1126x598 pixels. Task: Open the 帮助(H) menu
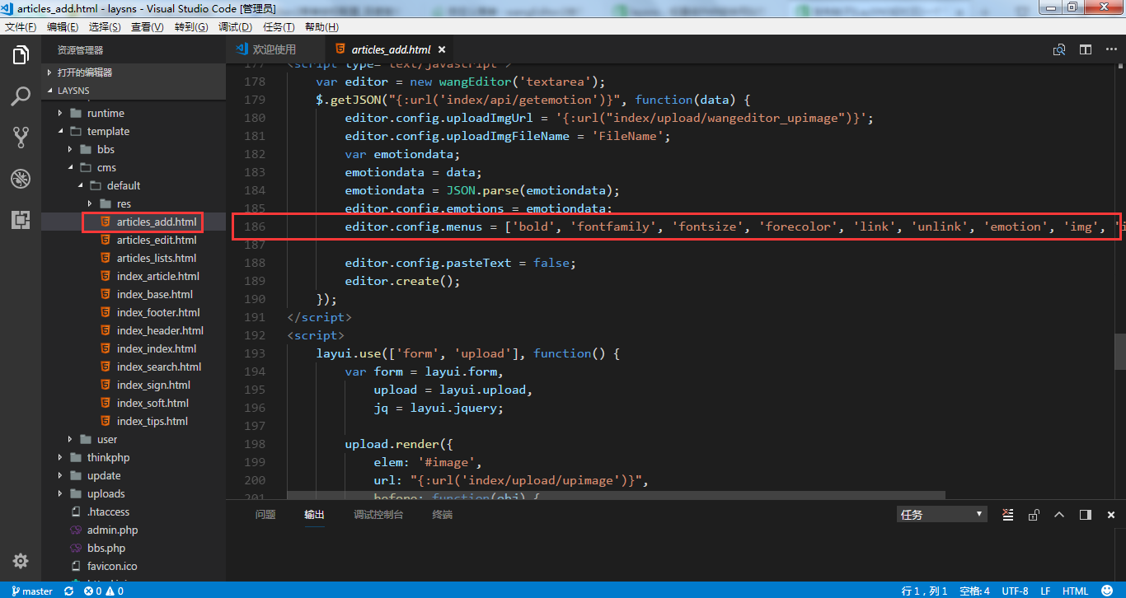[x=321, y=27]
